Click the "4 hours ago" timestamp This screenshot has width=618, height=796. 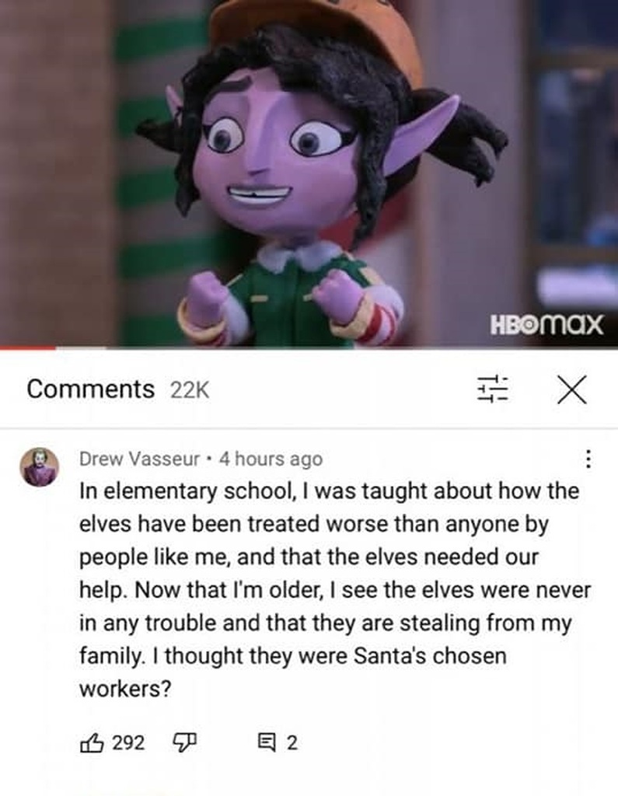[271, 459]
